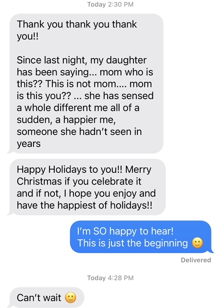
Task: Tap the smiley emoji after "Can't wait"
Action: pyautogui.click(x=71, y=297)
